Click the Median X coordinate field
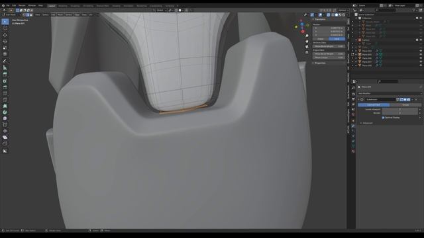The image size is (424, 238). pyautogui.click(x=329, y=28)
